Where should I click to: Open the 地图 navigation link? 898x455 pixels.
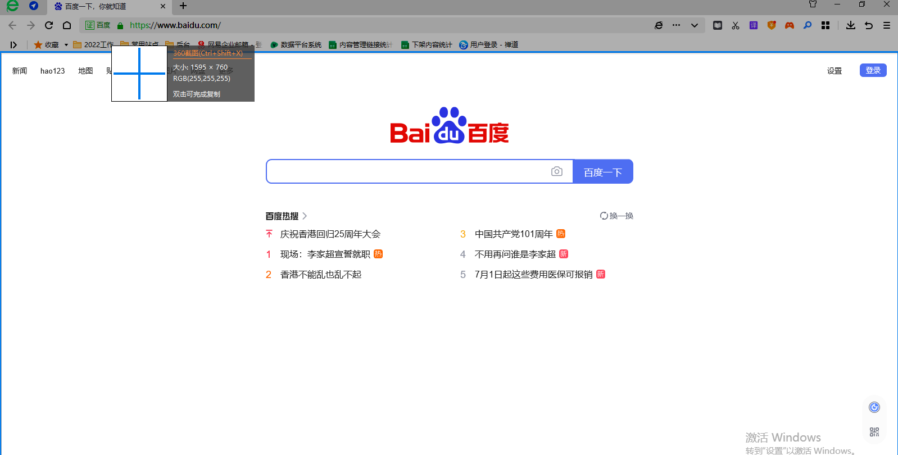pyautogui.click(x=85, y=71)
